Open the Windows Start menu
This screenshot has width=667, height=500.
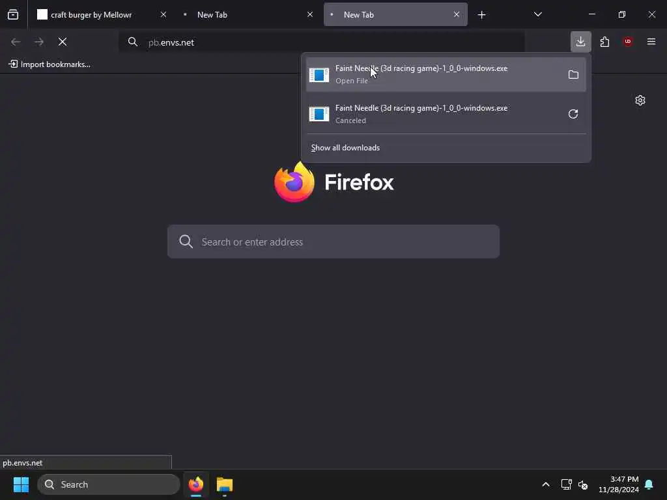[21, 484]
